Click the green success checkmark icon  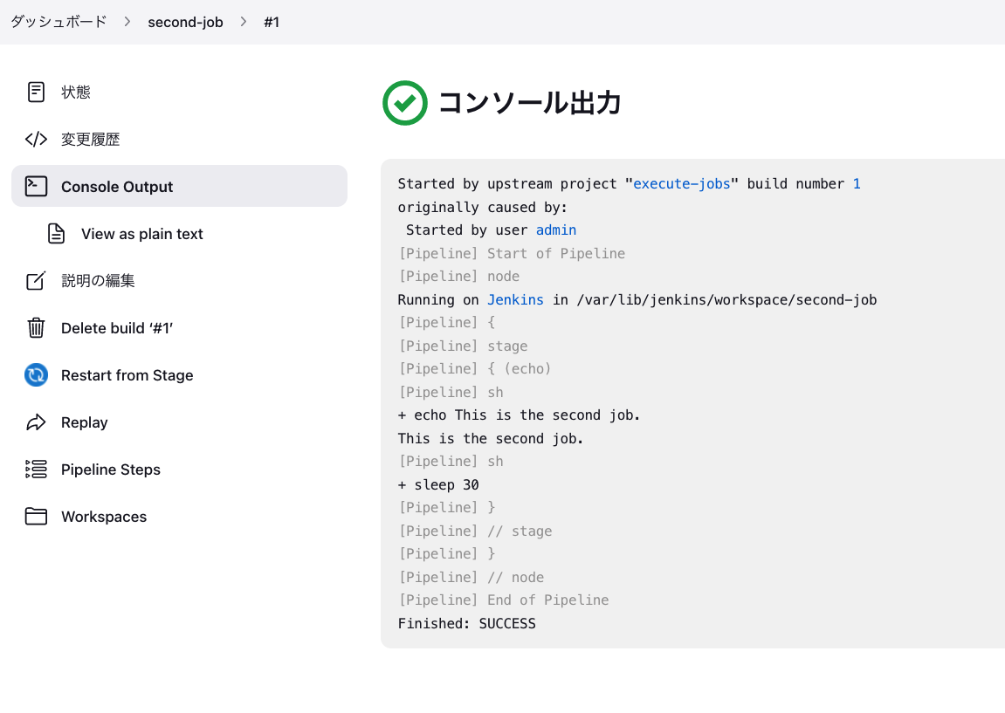point(405,102)
